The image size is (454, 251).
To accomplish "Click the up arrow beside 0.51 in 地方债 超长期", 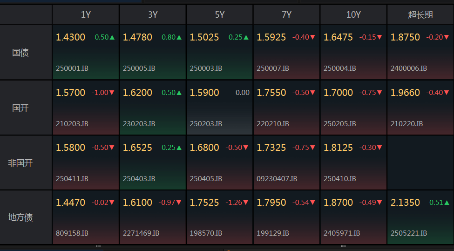I will tap(447, 203).
